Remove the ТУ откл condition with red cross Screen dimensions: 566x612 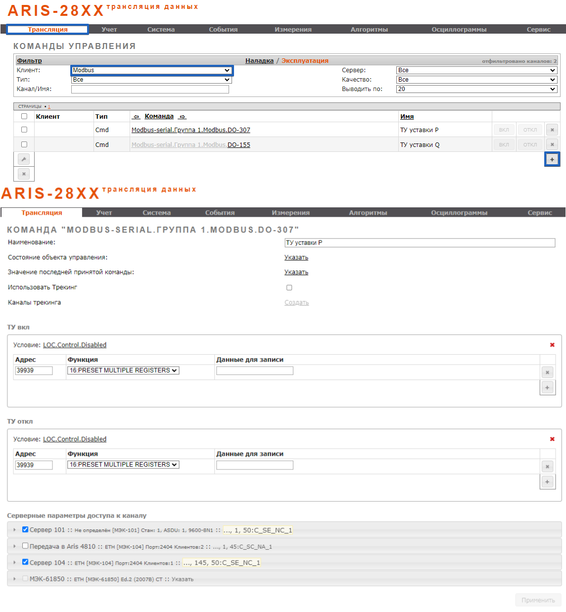552,439
